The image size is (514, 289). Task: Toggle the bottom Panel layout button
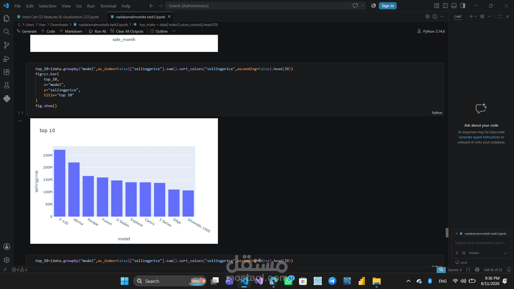pyautogui.click(x=454, y=6)
